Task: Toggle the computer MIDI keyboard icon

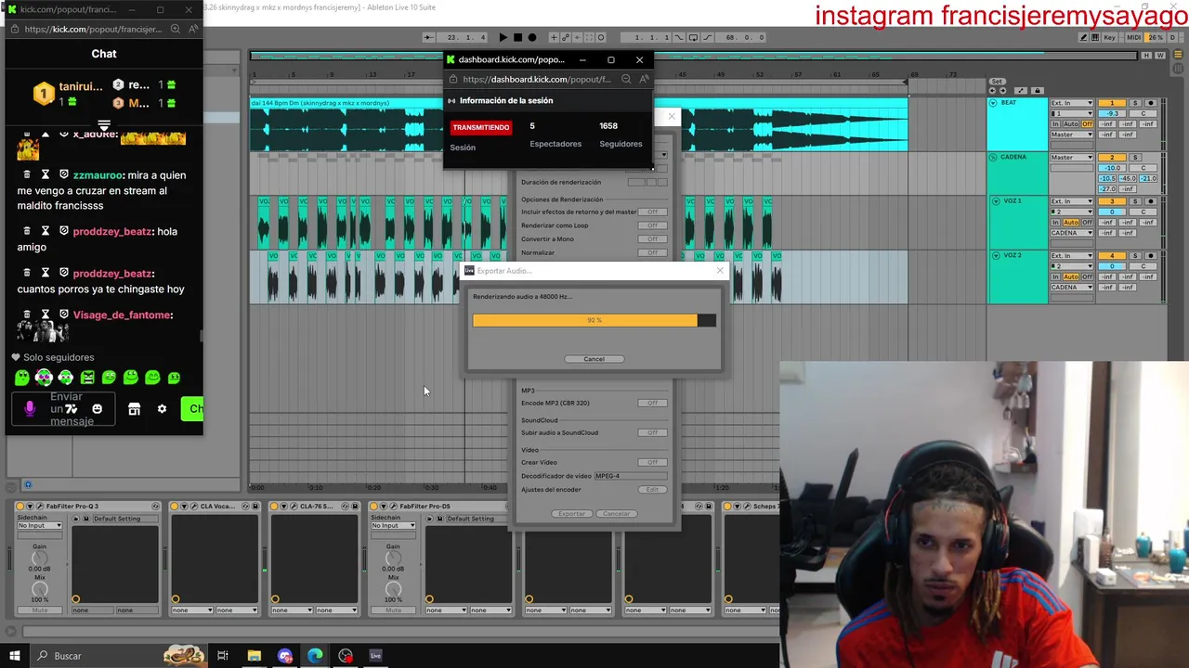Action: click(1096, 37)
